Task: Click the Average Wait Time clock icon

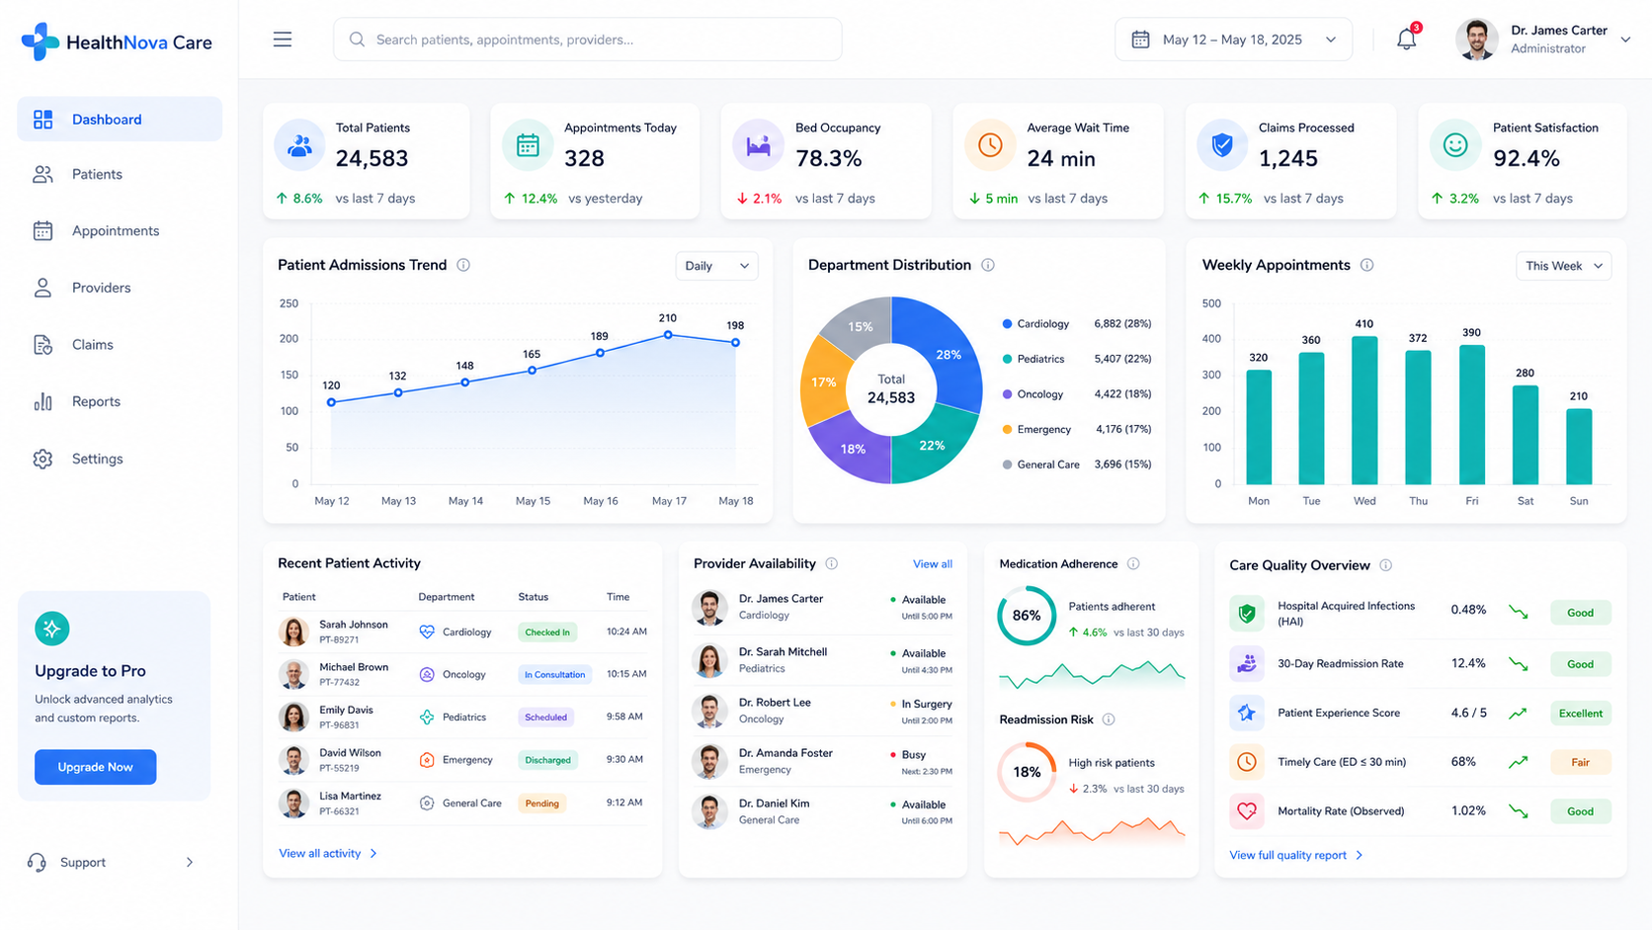Action: (990, 145)
